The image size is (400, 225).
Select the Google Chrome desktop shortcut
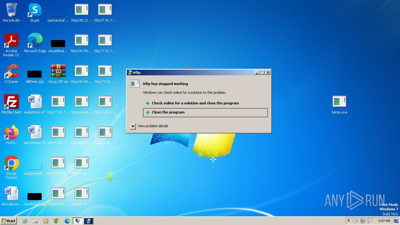click(11, 167)
